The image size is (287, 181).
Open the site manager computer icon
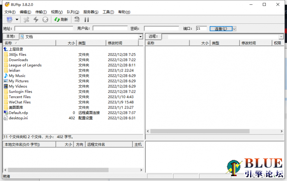tap(9, 19)
